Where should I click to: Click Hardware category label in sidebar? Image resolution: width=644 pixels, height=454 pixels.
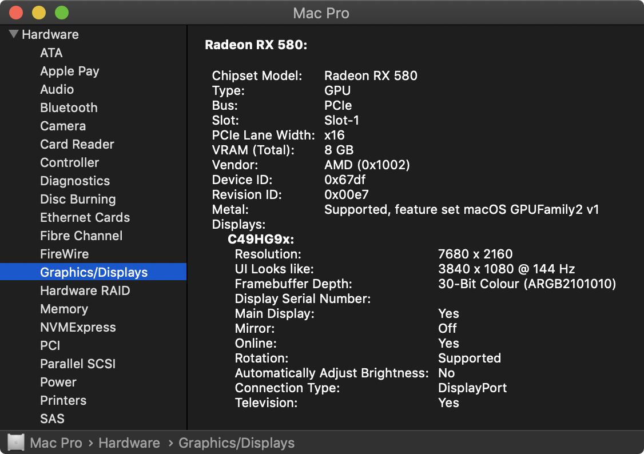coord(50,34)
